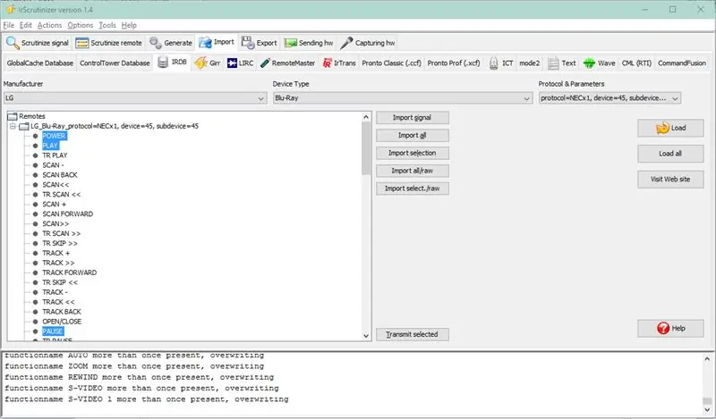Image resolution: width=716 pixels, height=419 pixels.
Task: Click Import select./raw button
Action: 413,189
